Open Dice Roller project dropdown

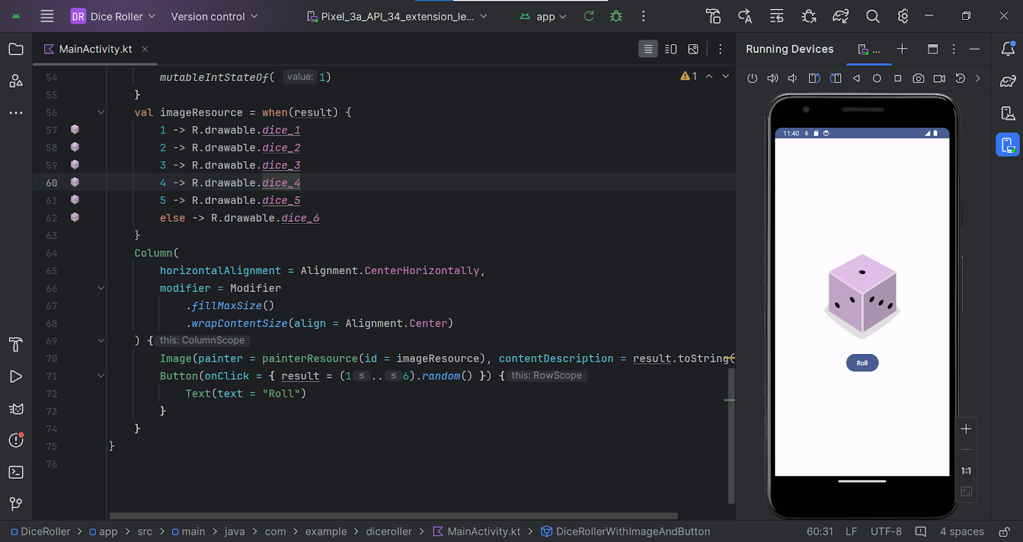(x=113, y=17)
